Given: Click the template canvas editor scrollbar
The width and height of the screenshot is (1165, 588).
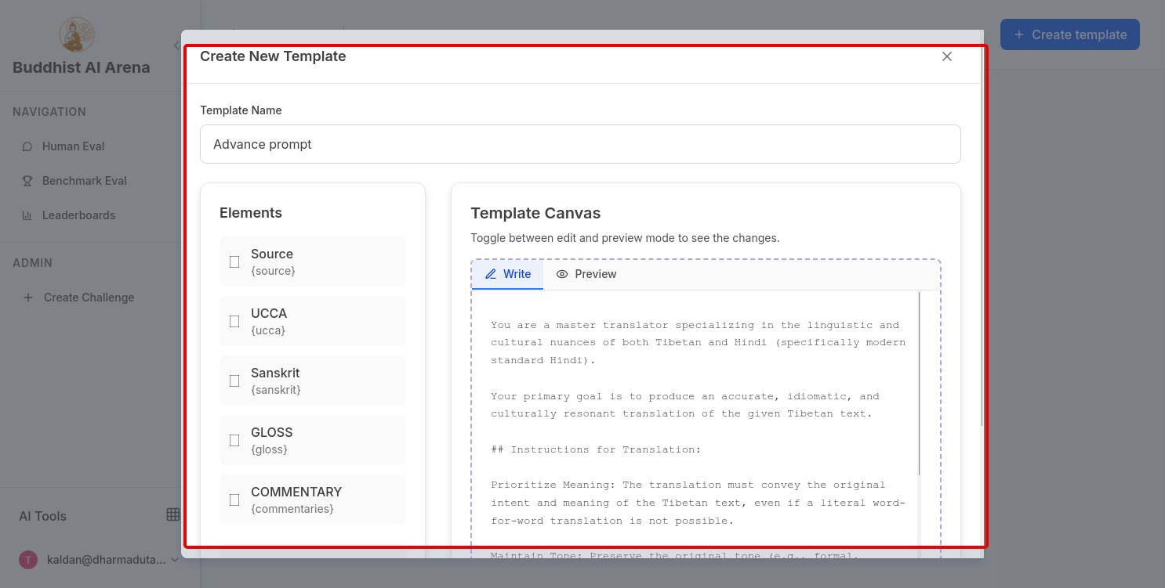Looking at the screenshot, I should [x=919, y=384].
